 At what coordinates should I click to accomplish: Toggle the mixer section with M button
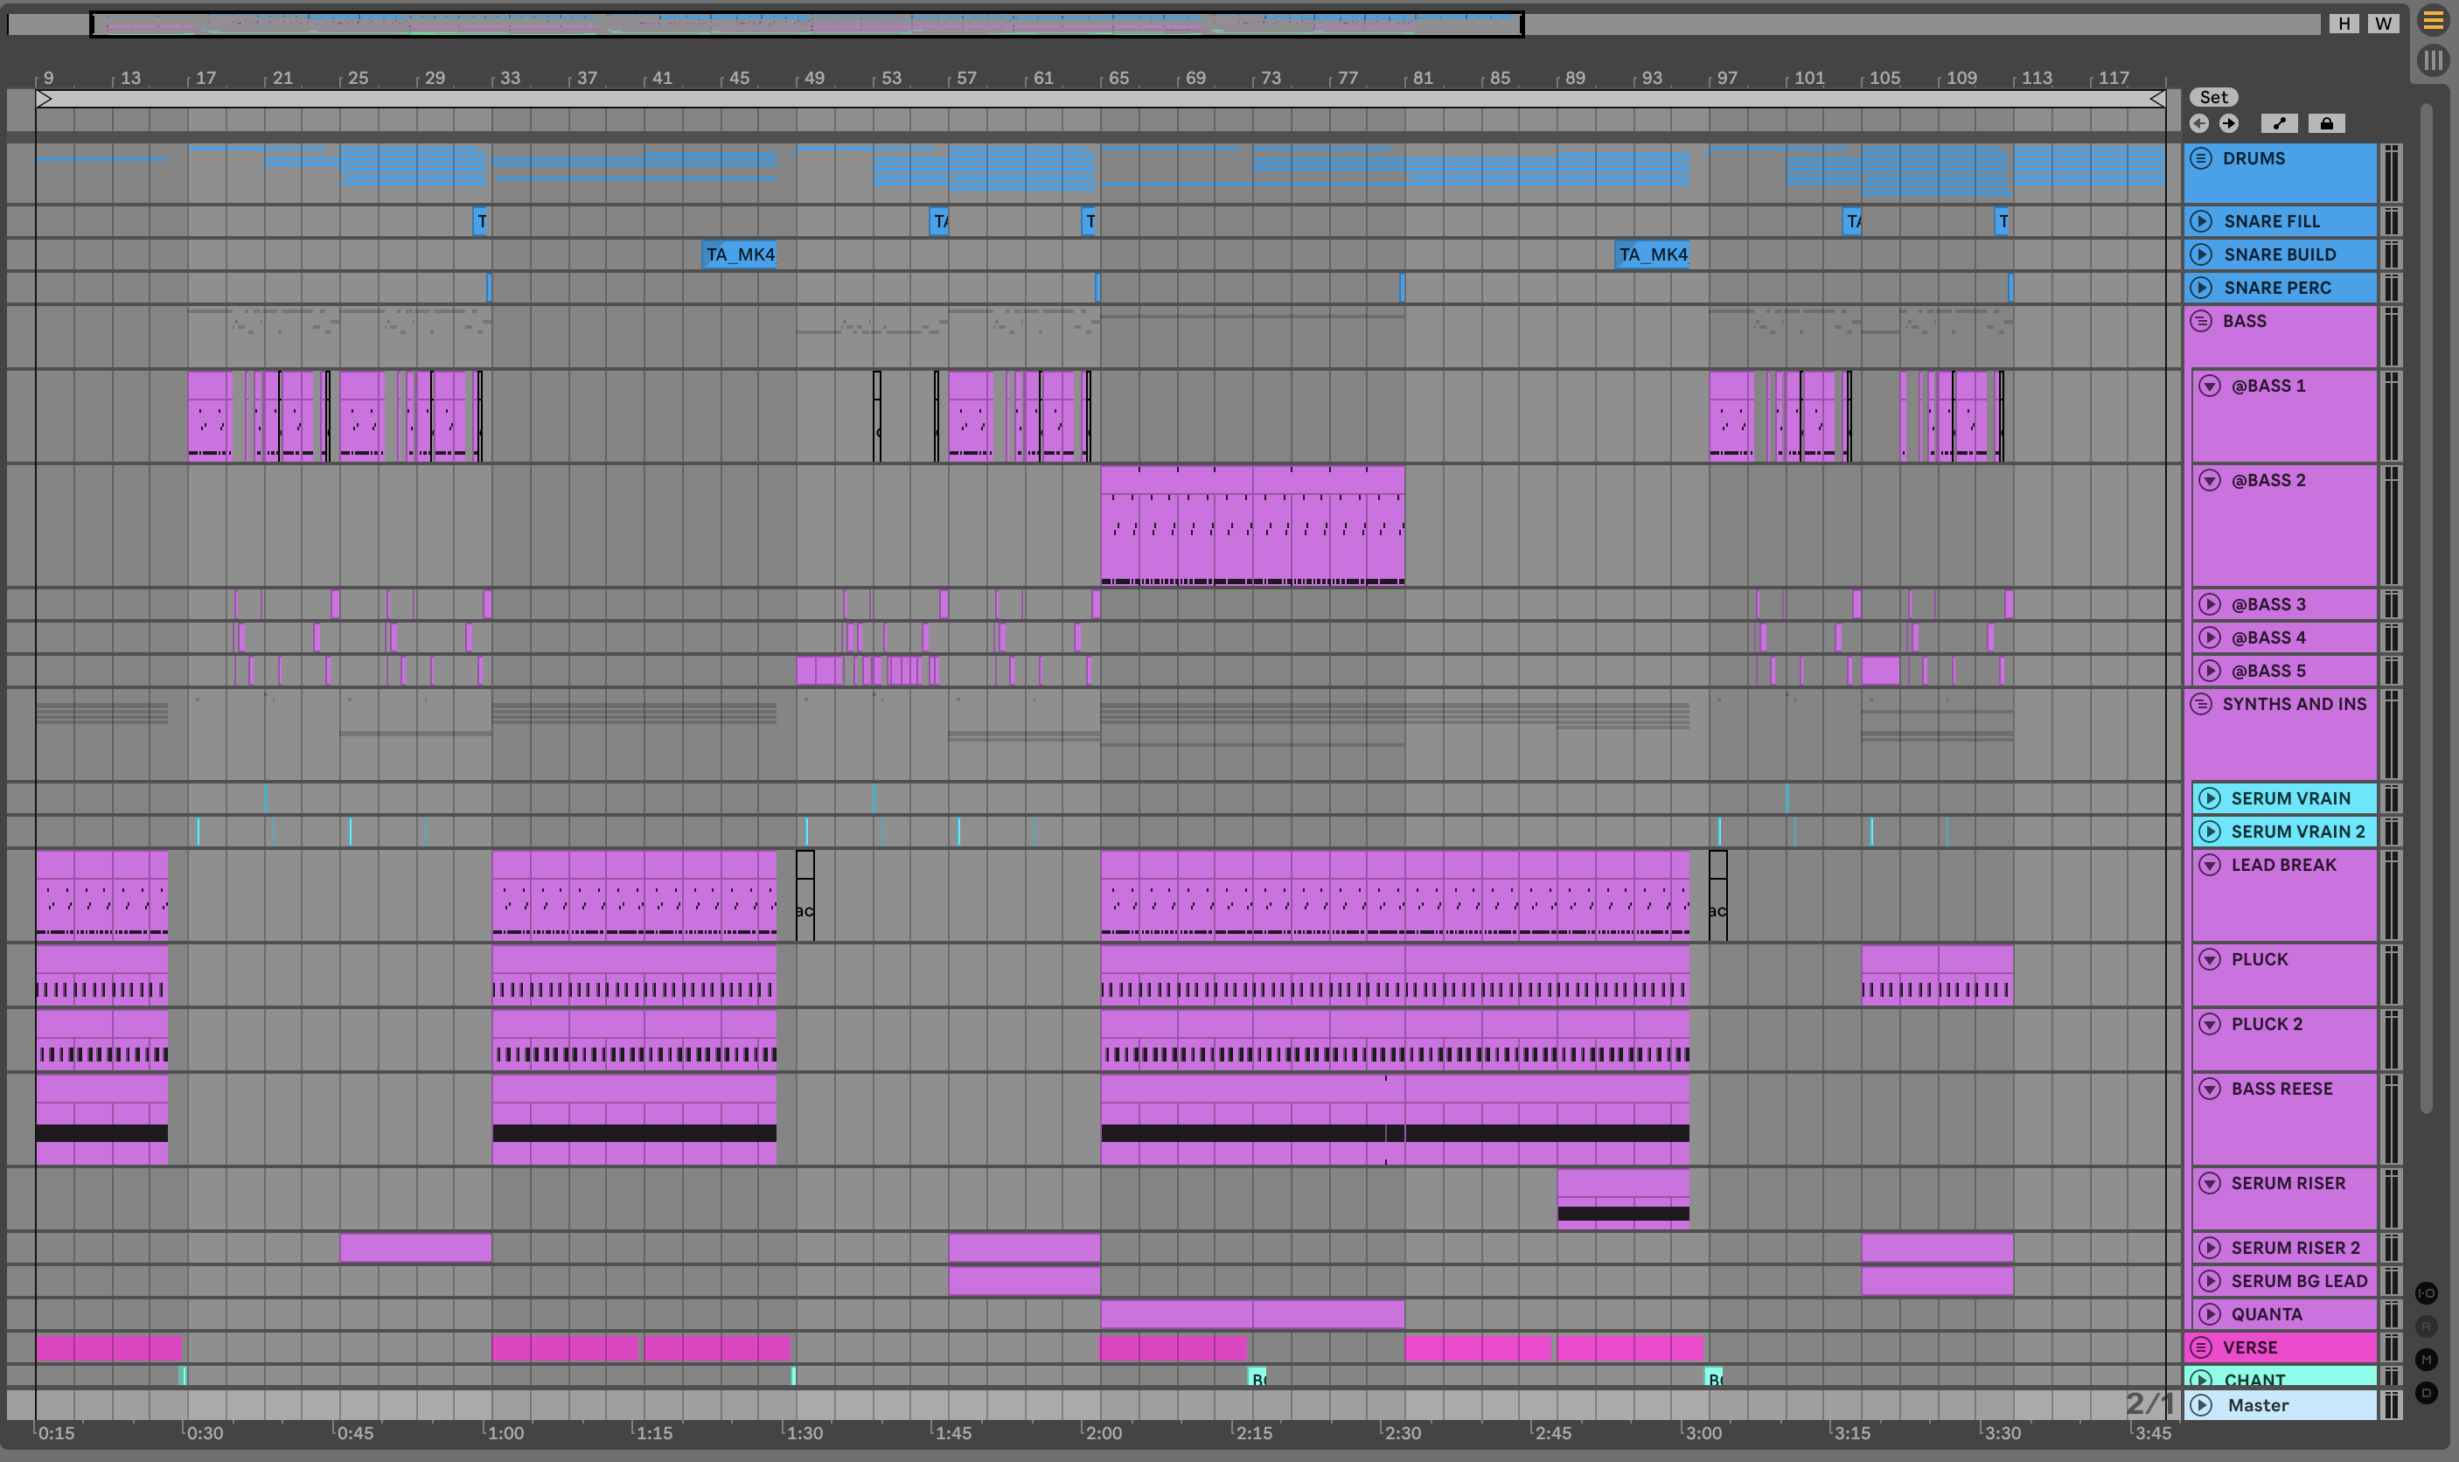[2427, 1360]
